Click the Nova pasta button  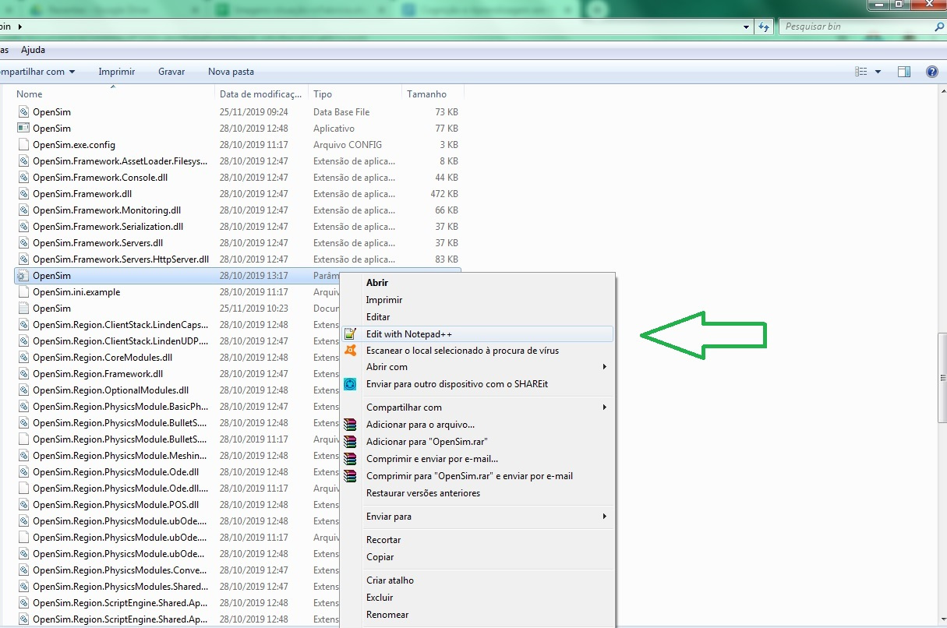click(231, 72)
